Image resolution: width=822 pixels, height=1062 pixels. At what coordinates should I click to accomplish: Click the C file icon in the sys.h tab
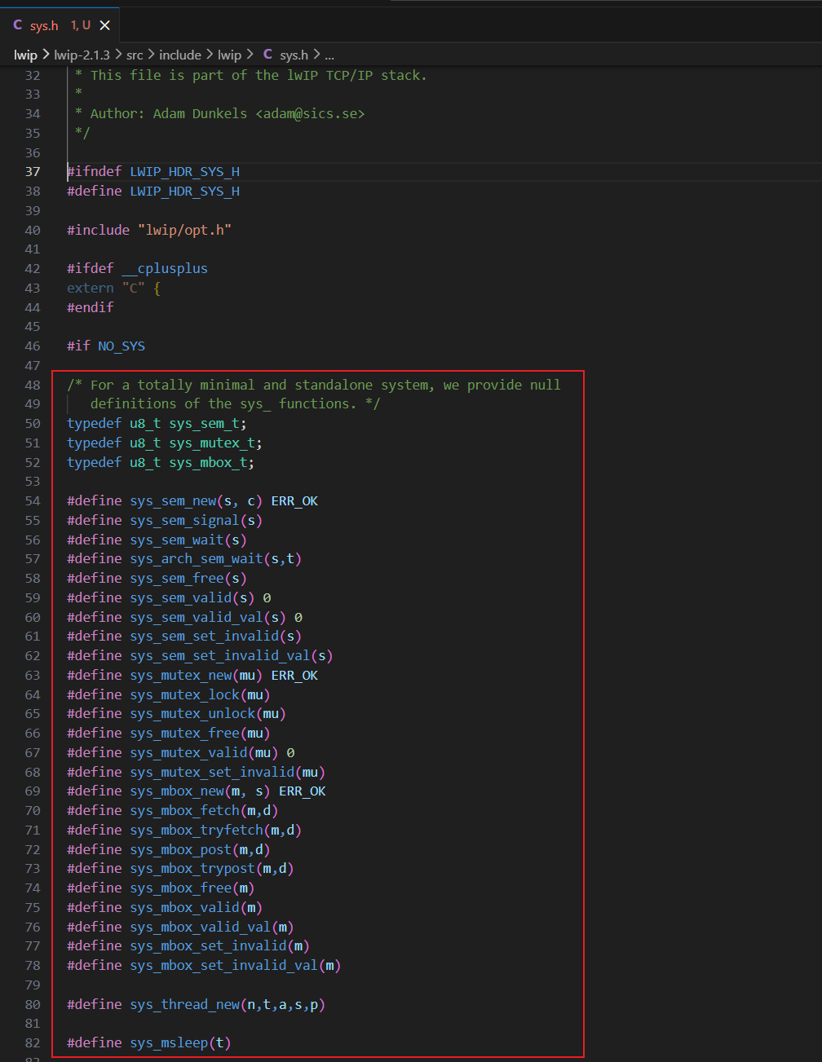click(18, 25)
